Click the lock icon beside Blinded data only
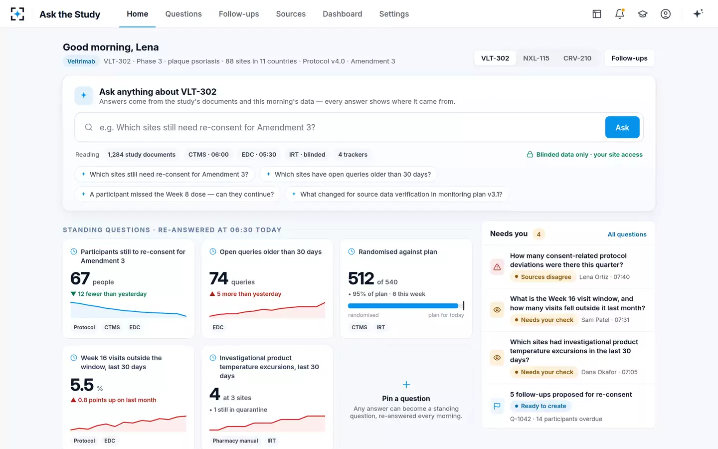The height and width of the screenshot is (449, 718). [x=530, y=155]
